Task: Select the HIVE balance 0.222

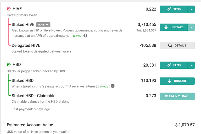Action: 151,9
